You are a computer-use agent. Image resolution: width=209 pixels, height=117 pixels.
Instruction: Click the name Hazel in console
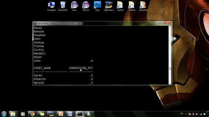[x=38, y=28]
